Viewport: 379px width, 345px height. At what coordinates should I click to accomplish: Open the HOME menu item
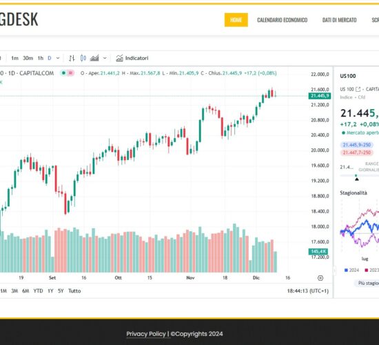click(236, 20)
